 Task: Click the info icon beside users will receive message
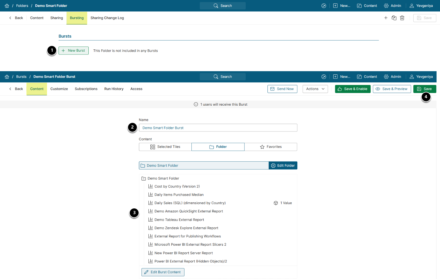tap(196, 104)
